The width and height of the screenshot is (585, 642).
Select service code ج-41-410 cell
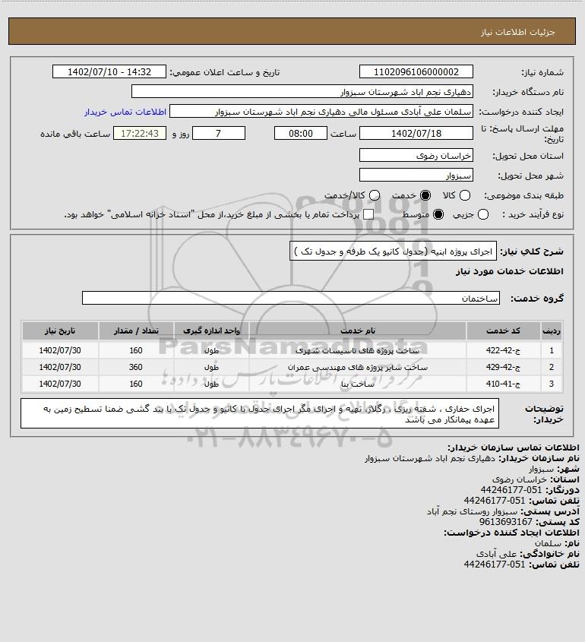[503, 384]
